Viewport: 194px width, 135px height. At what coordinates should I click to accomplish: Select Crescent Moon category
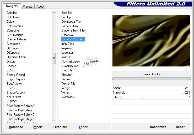(16, 39)
